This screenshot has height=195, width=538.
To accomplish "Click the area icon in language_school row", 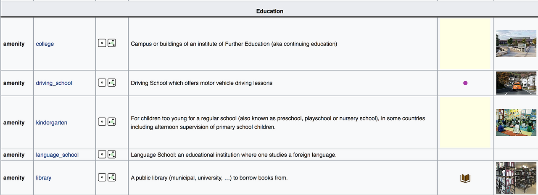I will point(112,154).
